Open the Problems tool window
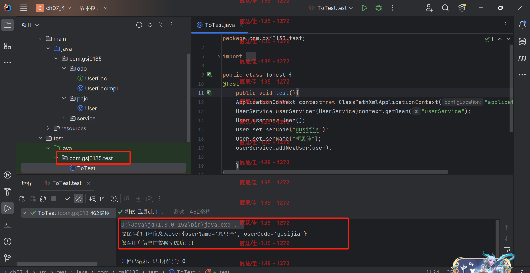This screenshot has width=530, height=273. [x=7, y=241]
